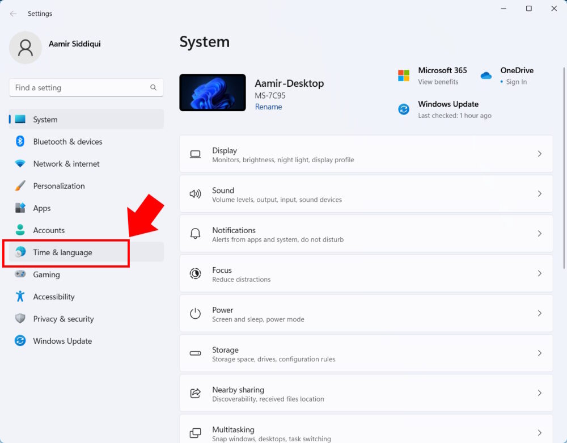The width and height of the screenshot is (567, 443).
Task: Click the Notifications bell icon
Action: coord(195,234)
